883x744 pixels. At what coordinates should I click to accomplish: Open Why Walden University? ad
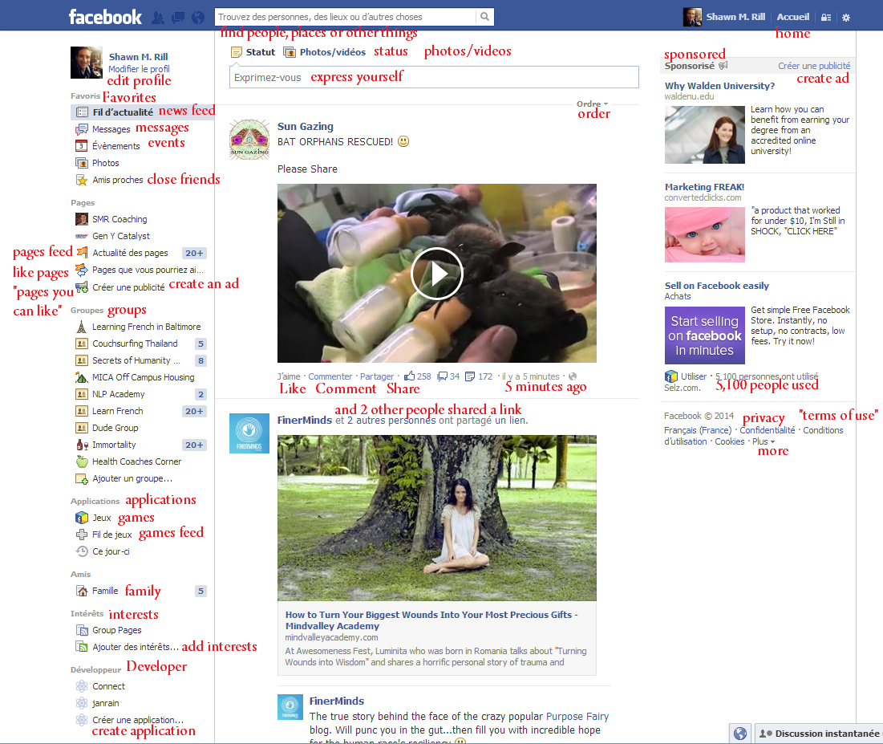click(x=719, y=86)
